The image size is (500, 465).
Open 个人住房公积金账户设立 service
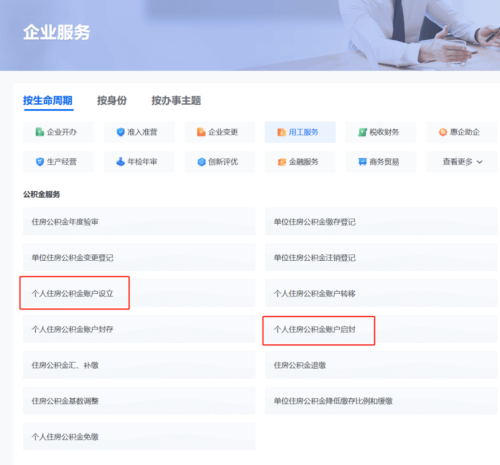coord(74,293)
